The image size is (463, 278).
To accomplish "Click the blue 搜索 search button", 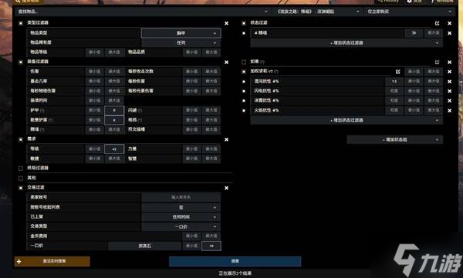I will [x=235, y=262].
